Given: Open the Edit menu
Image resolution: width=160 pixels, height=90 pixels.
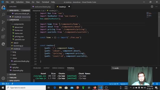Looking at the screenshot, I should 12,2.
